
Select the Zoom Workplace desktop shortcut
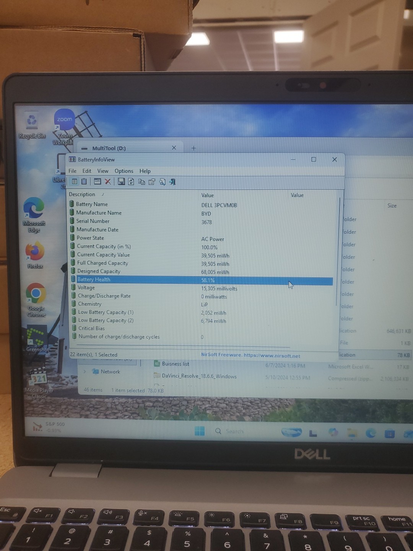[64, 127]
